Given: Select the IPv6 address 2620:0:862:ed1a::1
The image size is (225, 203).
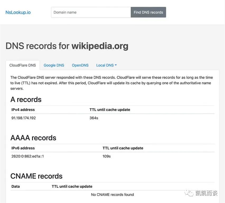Looking at the screenshot, I should 28,156.
